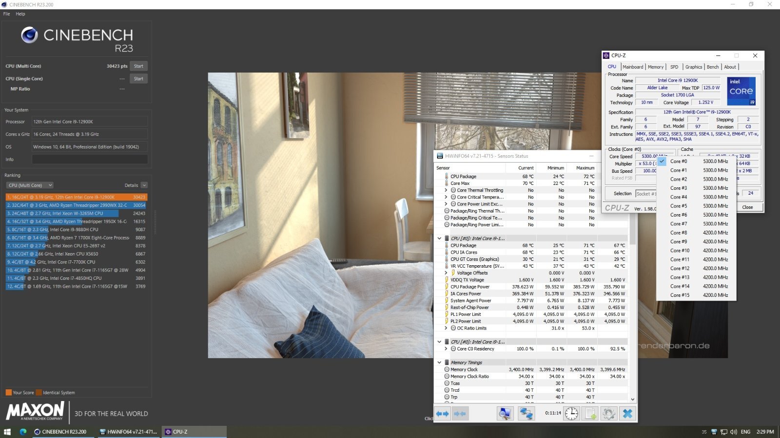Open HWiNFO sensor settings gear icon
The height and width of the screenshot is (438, 780).
[x=608, y=414]
